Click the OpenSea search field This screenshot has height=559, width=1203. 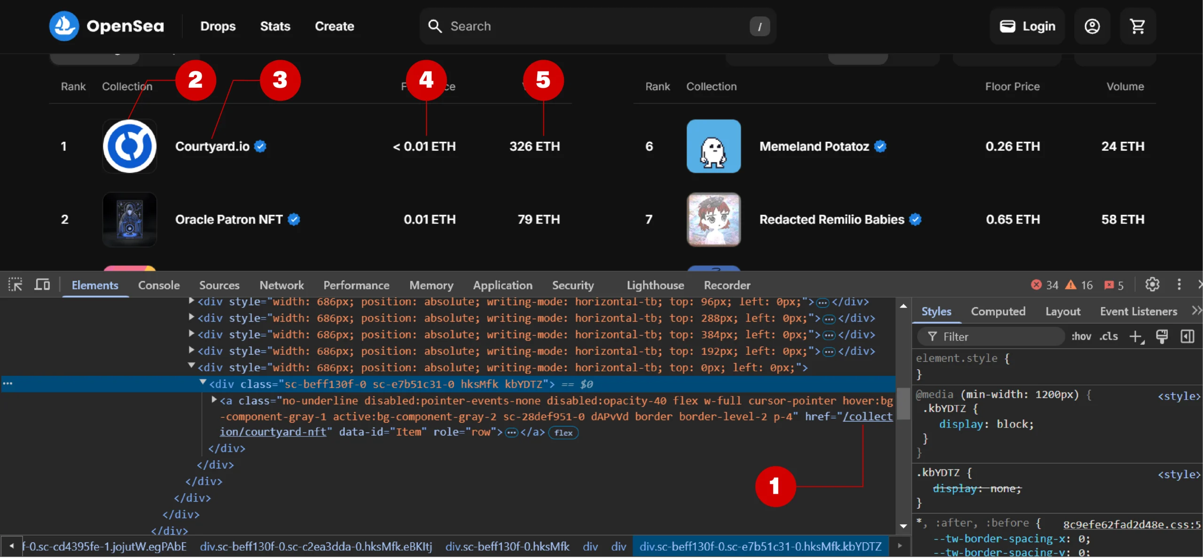coord(598,26)
